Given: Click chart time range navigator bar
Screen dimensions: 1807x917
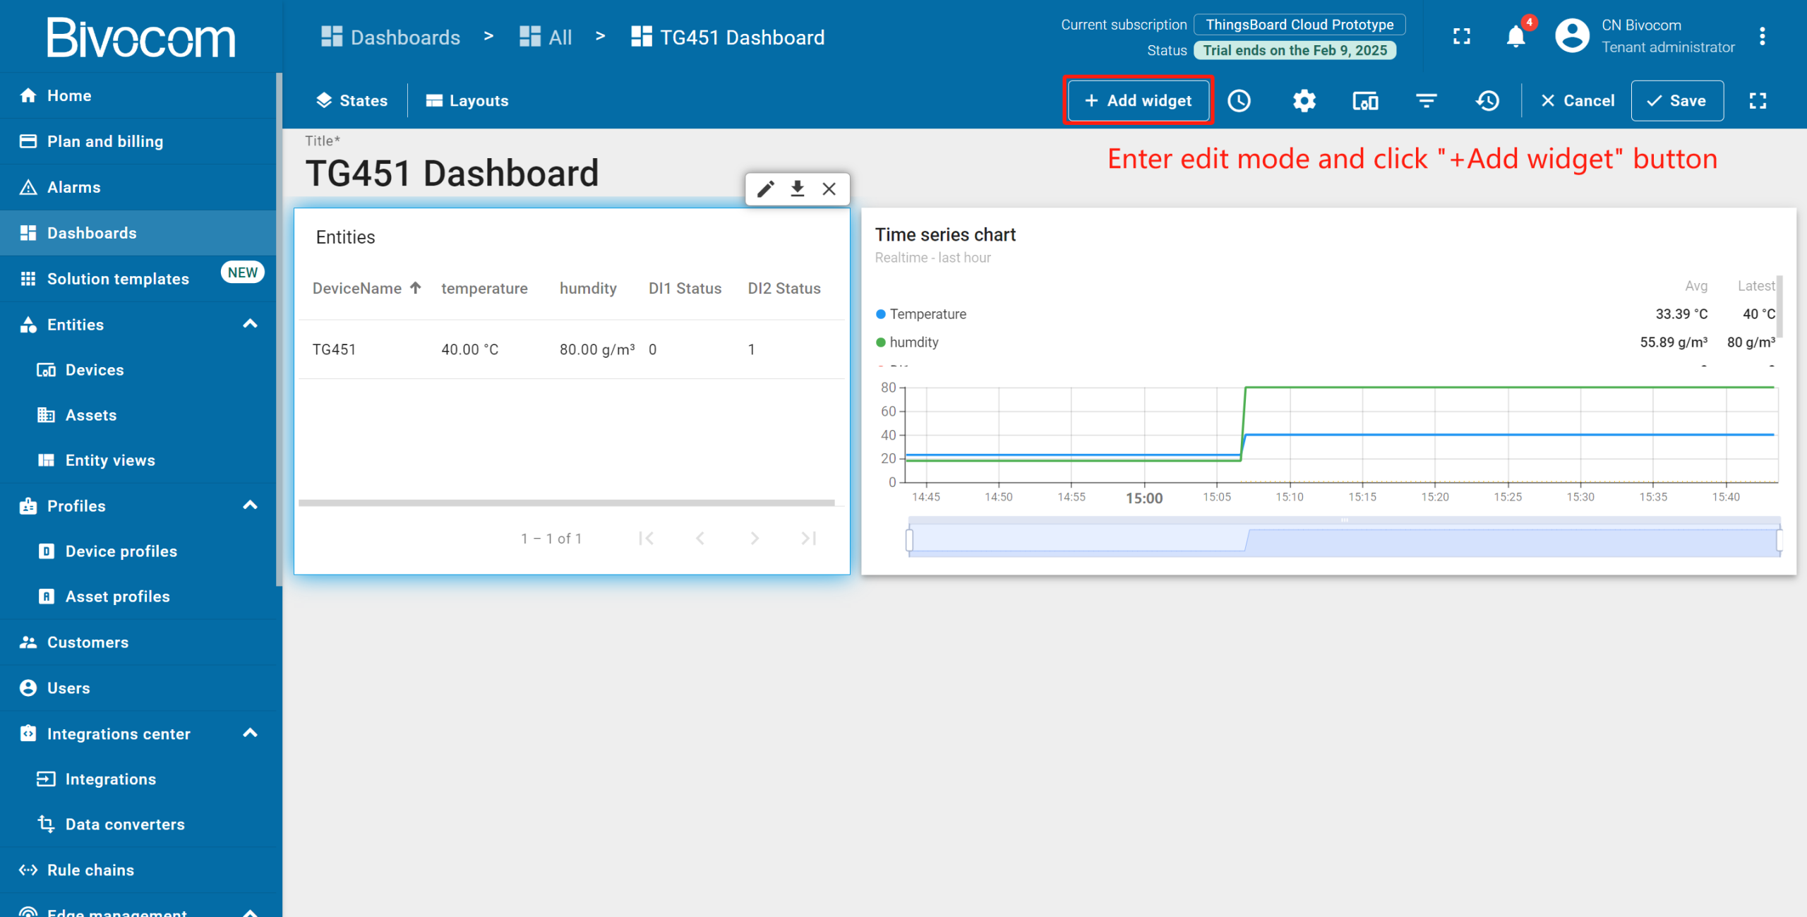Looking at the screenshot, I should [1343, 541].
